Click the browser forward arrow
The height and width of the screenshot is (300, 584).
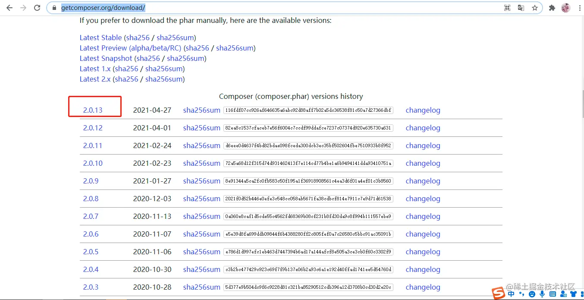23,8
